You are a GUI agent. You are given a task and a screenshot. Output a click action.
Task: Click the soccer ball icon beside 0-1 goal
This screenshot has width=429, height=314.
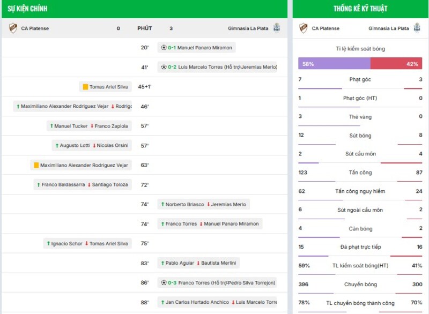pos(164,48)
